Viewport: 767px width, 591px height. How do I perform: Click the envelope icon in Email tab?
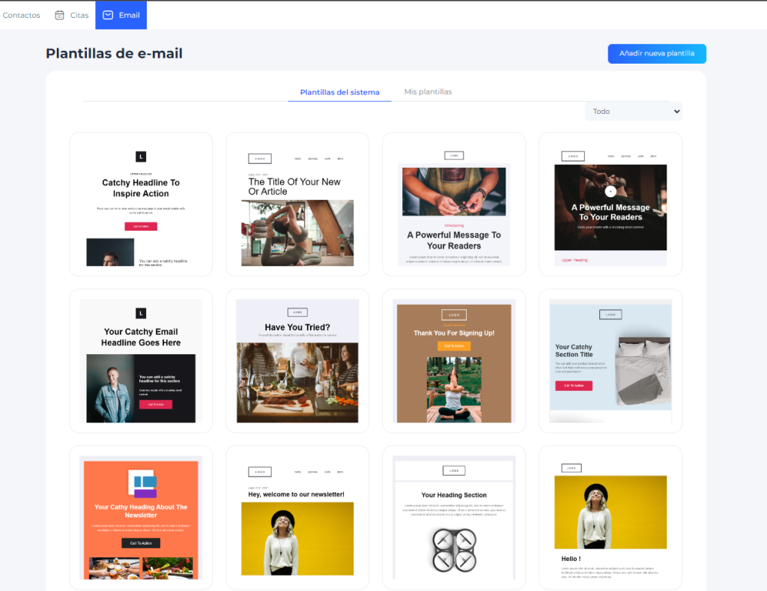tap(108, 15)
